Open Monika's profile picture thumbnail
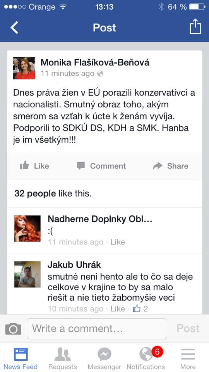 coord(24,68)
